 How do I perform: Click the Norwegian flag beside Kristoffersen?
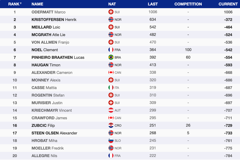coord(111,19)
